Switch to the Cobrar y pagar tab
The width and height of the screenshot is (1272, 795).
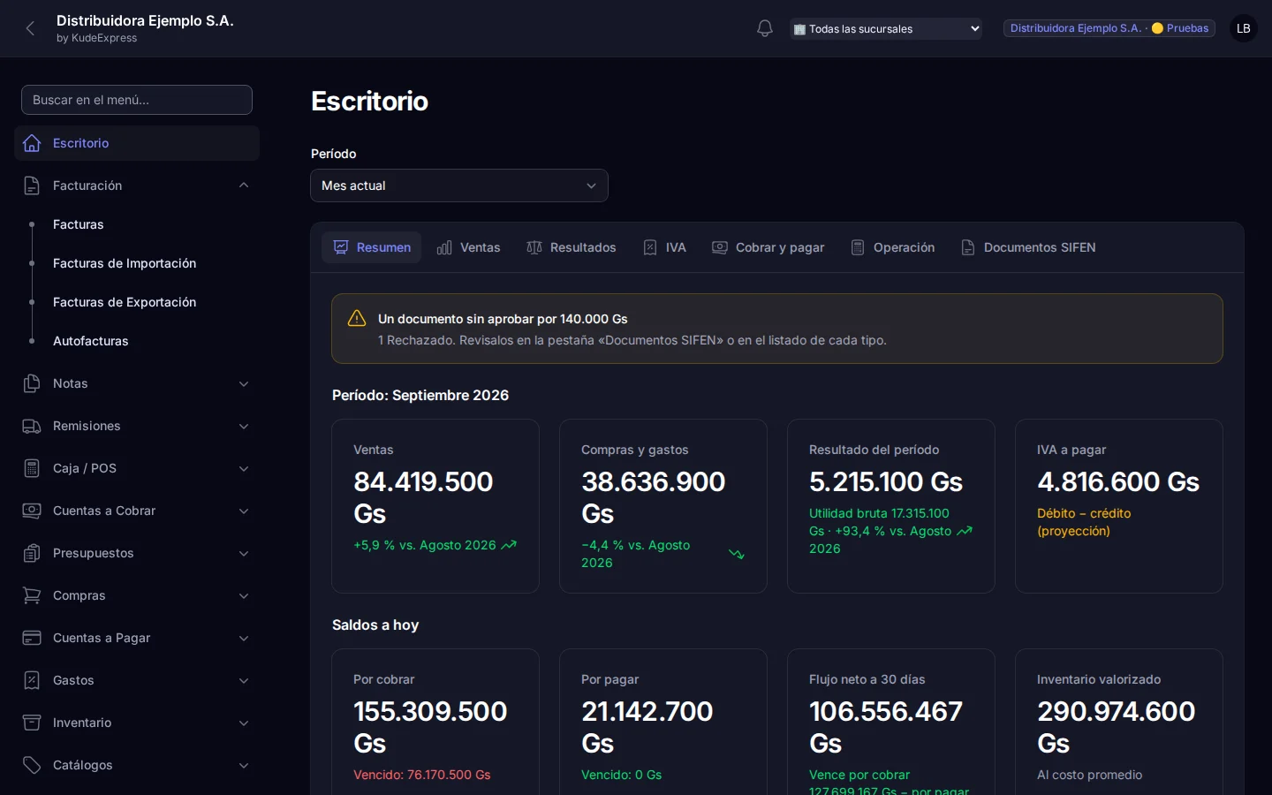point(768,247)
